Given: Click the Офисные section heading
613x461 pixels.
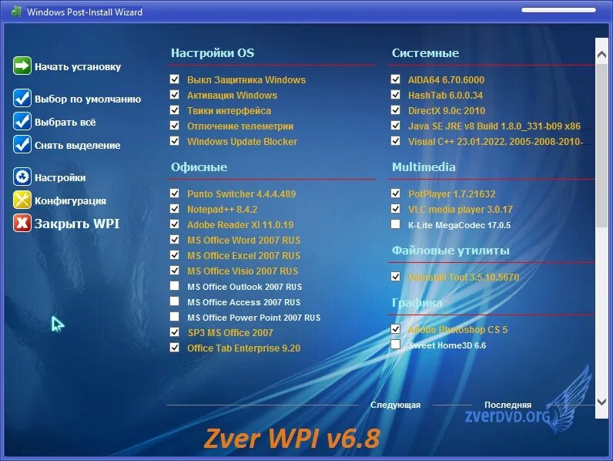Looking at the screenshot, I should pos(199,167).
